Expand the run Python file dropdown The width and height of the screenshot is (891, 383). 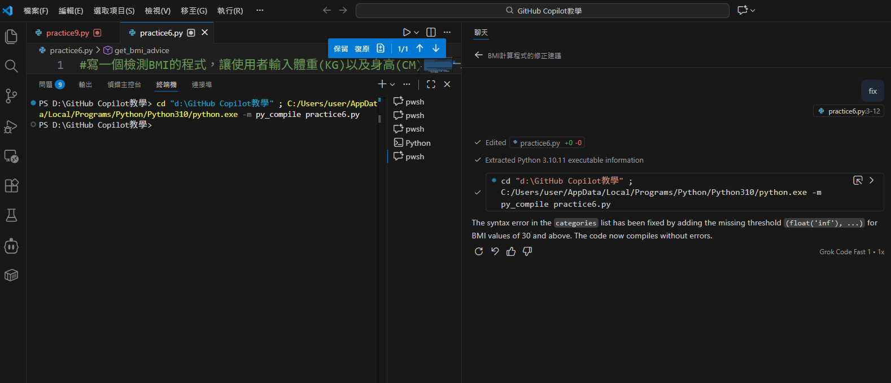point(417,33)
